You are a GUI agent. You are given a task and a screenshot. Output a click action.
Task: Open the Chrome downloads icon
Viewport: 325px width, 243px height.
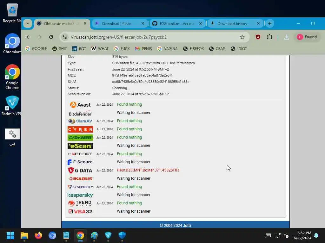(287, 37)
